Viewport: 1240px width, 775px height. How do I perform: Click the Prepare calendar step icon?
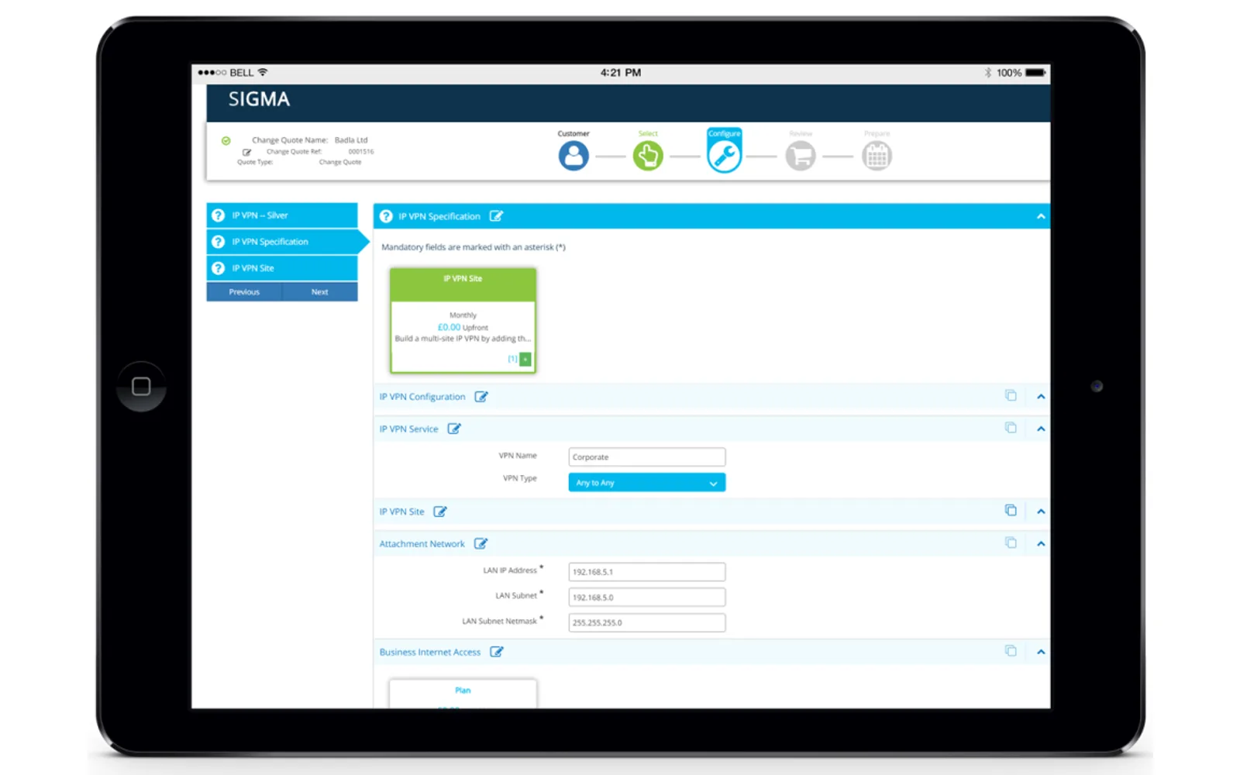click(877, 156)
